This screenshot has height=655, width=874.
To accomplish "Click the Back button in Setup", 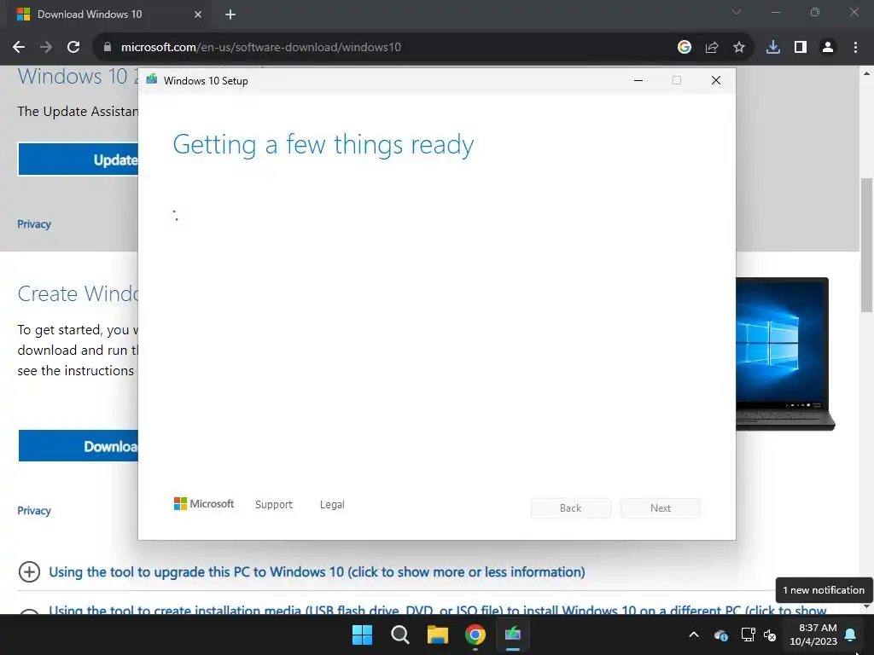I will [x=571, y=508].
